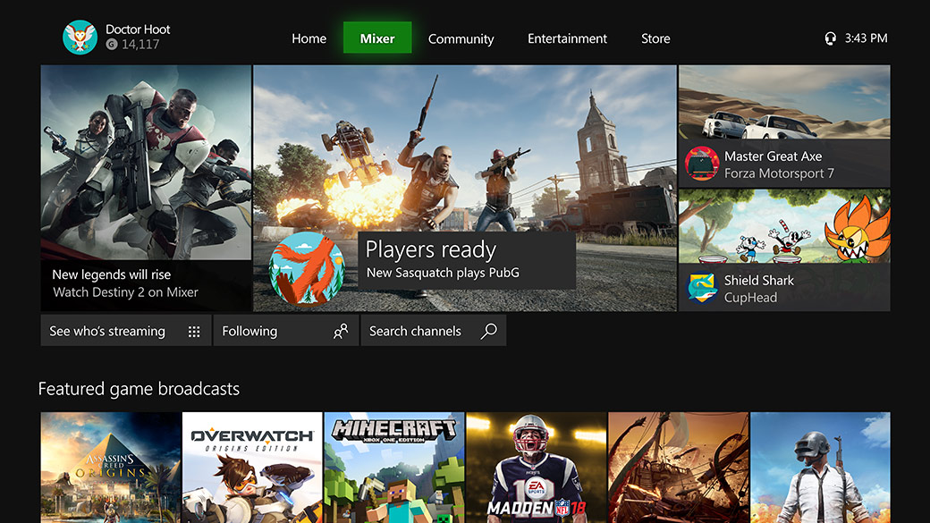Click the Search channels box

[434, 331]
